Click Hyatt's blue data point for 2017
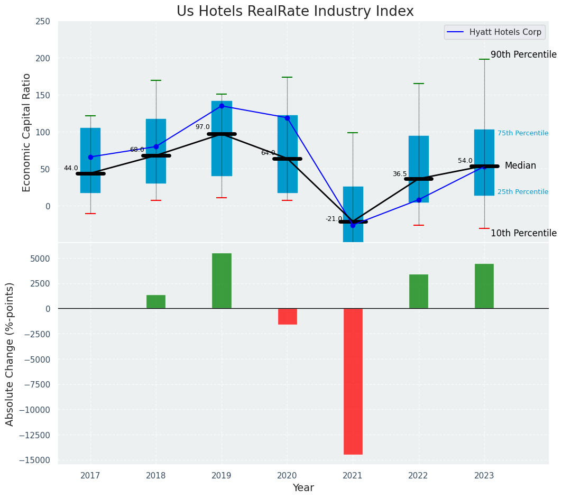Viewport: 562px width, 498px height. click(90, 157)
